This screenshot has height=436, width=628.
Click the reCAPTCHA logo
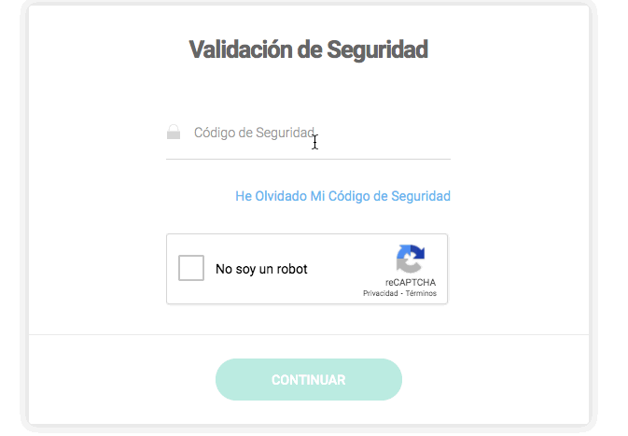click(411, 260)
